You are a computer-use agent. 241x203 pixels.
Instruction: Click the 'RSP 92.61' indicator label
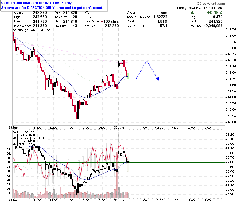click(x=26, y=132)
